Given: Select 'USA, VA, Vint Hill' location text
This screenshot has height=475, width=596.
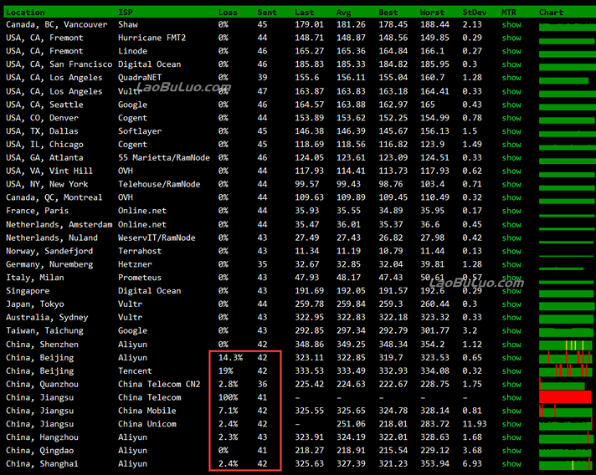Looking at the screenshot, I should coord(49,171).
